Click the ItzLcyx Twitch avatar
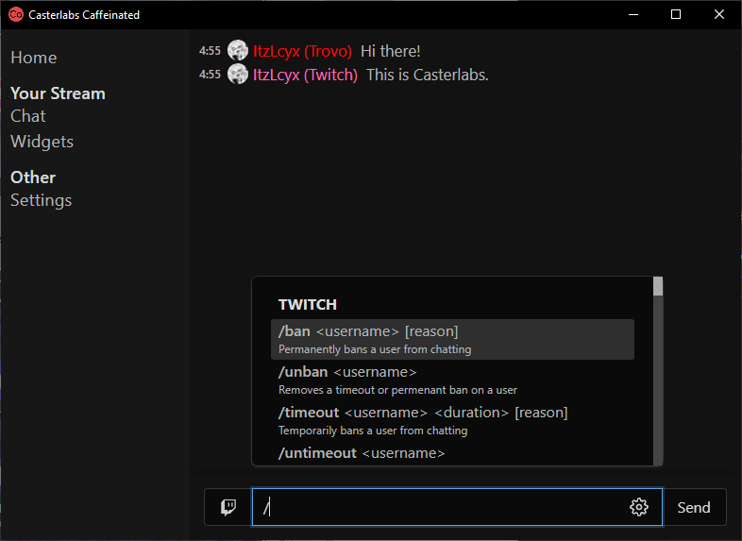Viewport: 742px width, 541px height. coord(238,75)
